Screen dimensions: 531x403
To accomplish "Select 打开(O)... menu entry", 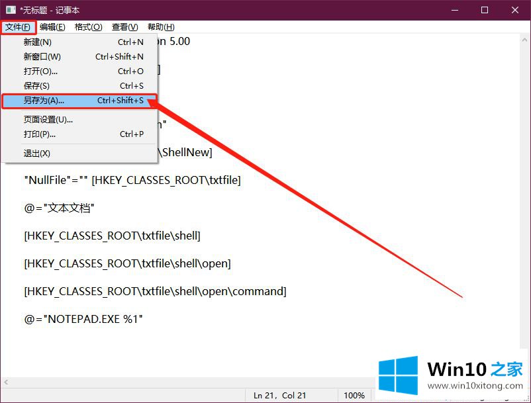I will 79,71.
